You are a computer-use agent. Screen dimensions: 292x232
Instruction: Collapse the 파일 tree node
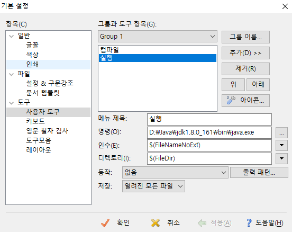pos(12,74)
